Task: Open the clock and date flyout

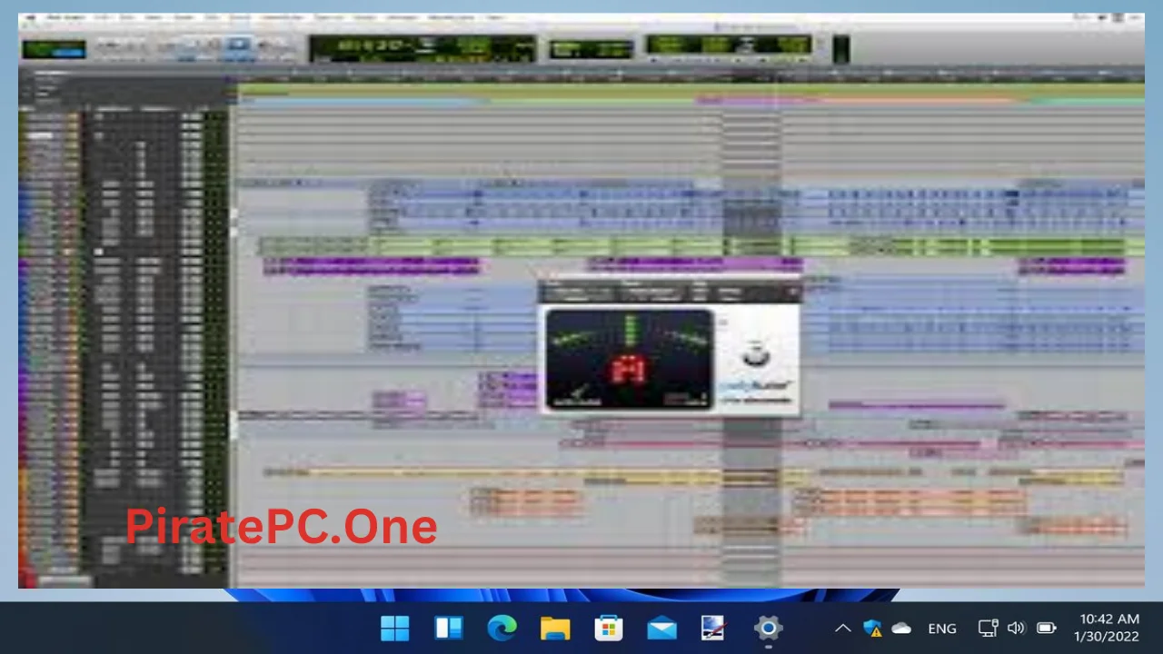Action: point(1106,628)
